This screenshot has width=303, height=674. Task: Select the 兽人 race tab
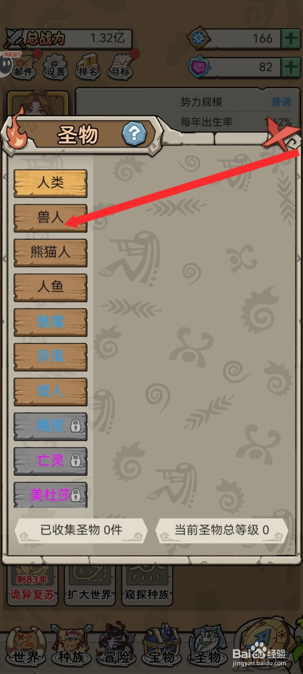(51, 218)
